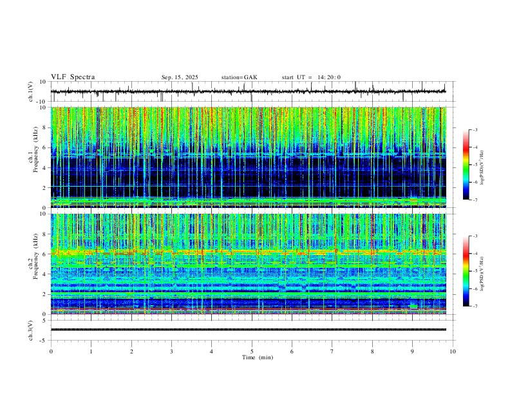This screenshot has width=510, height=394.
Task: Click the '-7' label on ch.2 color bar
Action: (x=475, y=306)
